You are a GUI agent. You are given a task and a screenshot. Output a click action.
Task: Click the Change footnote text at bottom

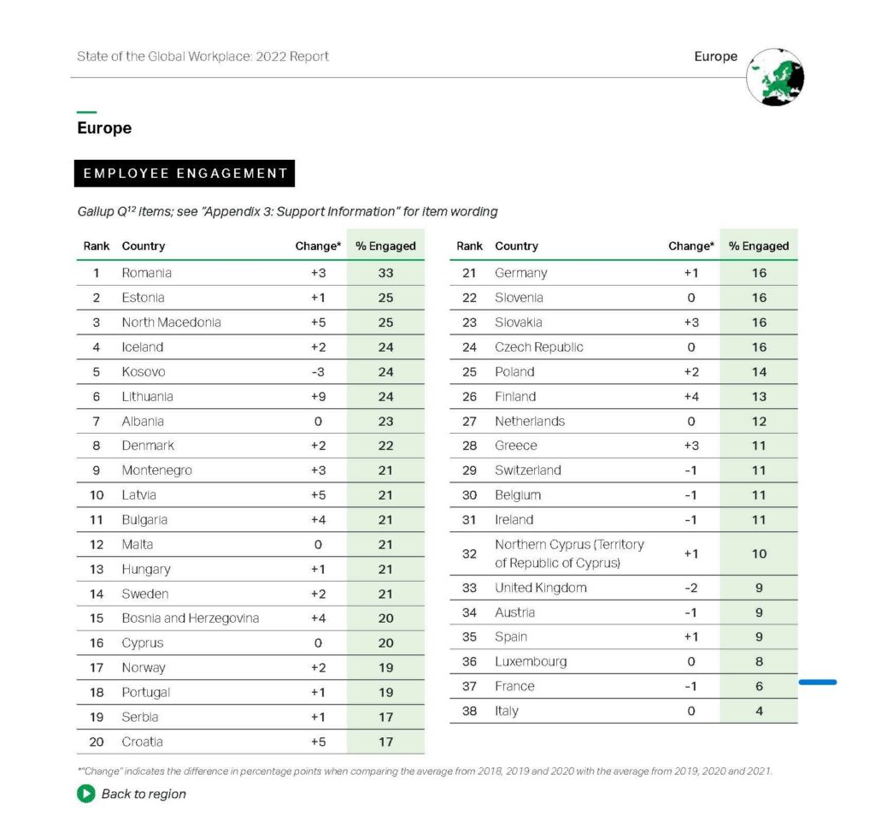pyautogui.click(x=425, y=772)
